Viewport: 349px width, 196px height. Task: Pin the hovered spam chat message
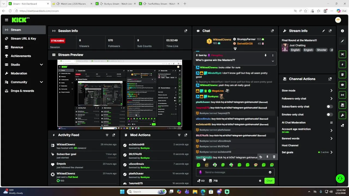pos(267,157)
